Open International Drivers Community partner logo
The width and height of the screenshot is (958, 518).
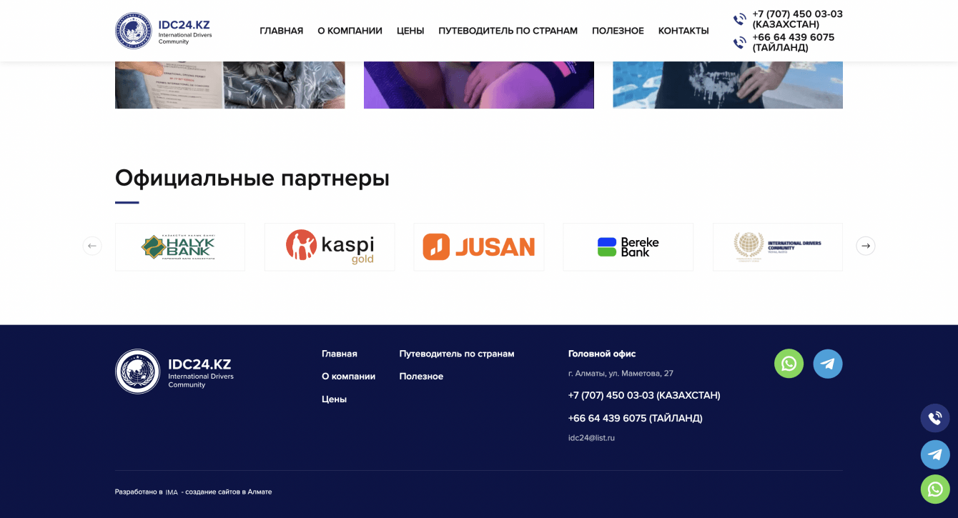tap(778, 247)
